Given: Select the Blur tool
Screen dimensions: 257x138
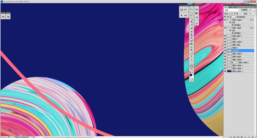Looking at the screenshot, I should click(191, 47).
